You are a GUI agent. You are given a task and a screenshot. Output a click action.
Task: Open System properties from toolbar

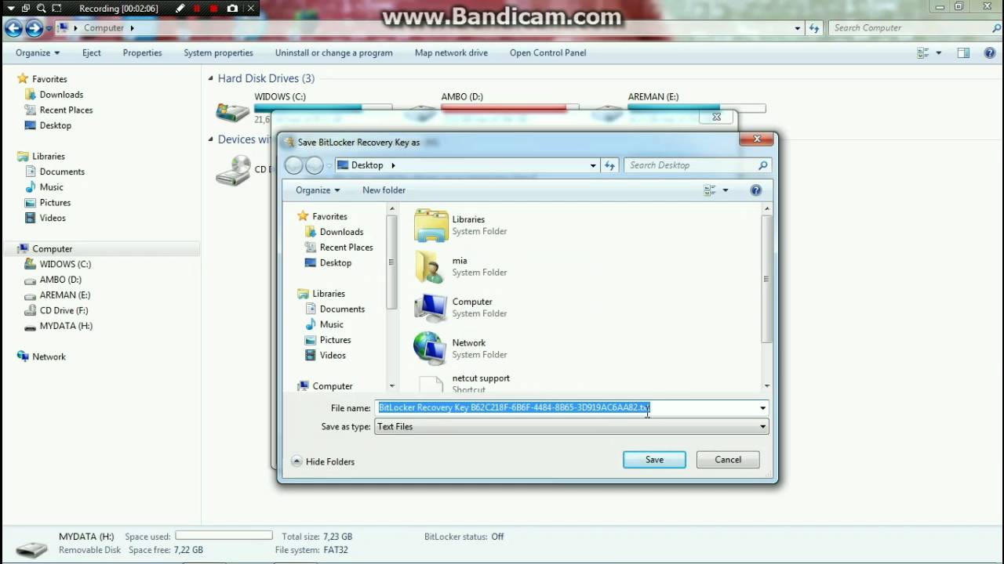pos(218,52)
